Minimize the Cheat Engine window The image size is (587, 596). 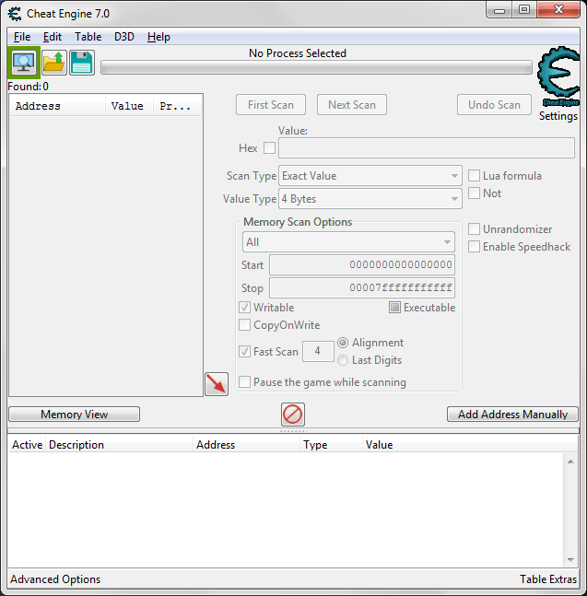[x=499, y=10]
